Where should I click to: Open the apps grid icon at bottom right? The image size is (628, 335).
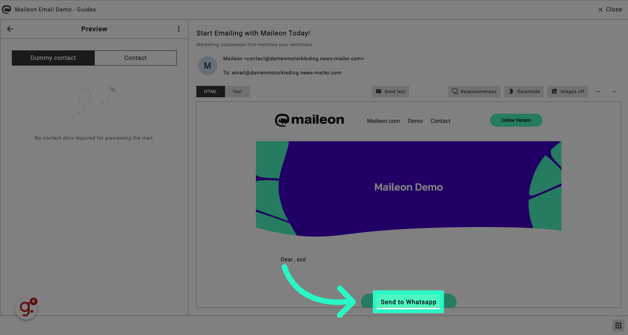(618, 325)
